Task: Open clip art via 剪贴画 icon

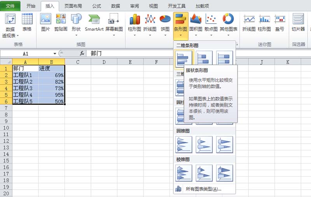Action: [61, 22]
